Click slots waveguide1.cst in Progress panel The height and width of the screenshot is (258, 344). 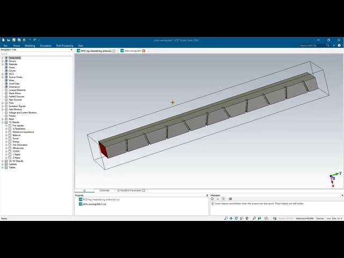95,204
